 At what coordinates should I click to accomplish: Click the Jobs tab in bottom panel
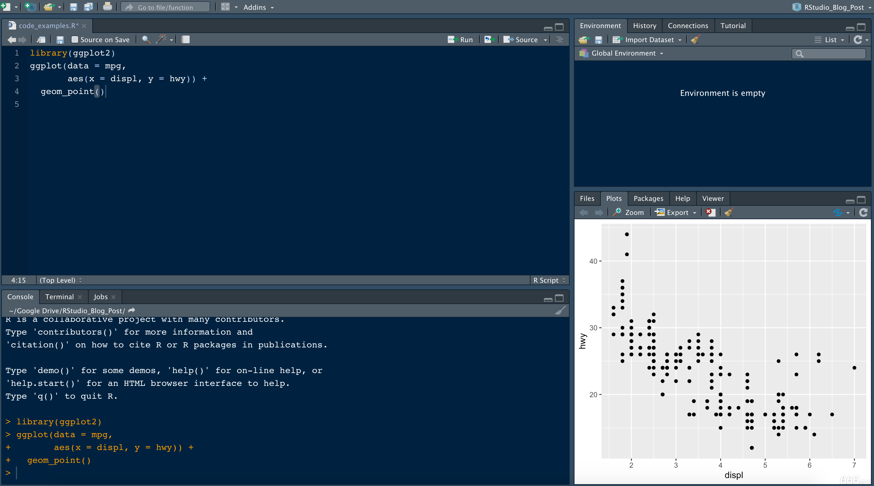pos(100,296)
